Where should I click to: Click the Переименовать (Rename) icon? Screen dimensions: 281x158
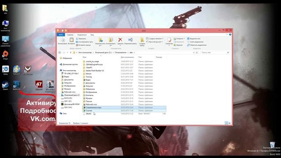(130, 40)
